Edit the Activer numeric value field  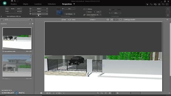pos(97,12)
